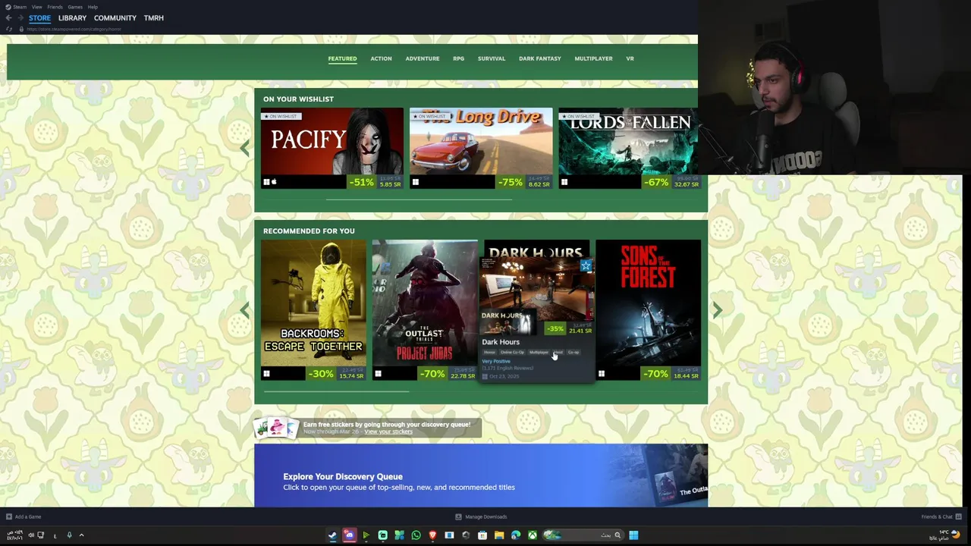Image resolution: width=971 pixels, height=546 pixels.
Task: Open the Friends menu
Action: click(x=55, y=7)
